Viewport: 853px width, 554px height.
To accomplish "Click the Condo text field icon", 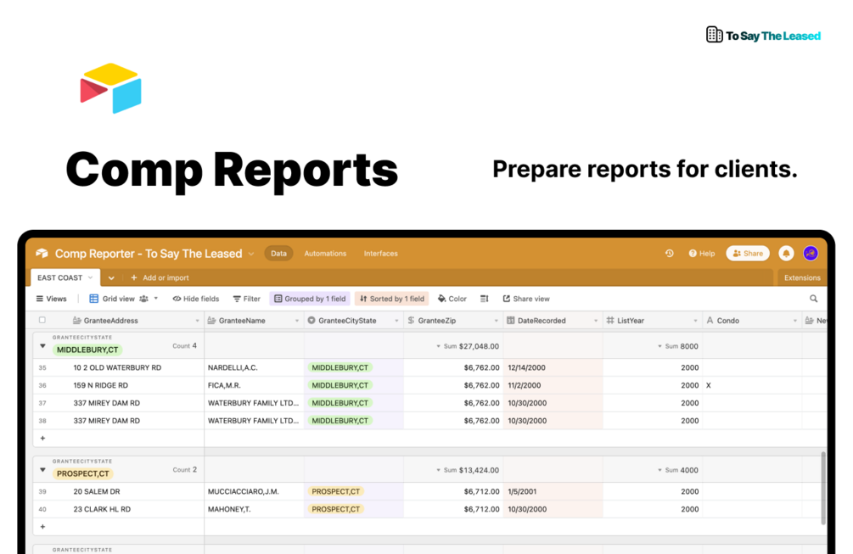I will coord(710,320).
